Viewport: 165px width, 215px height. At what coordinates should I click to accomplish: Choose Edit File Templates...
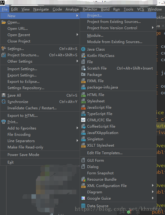click(x=118, y=153)
